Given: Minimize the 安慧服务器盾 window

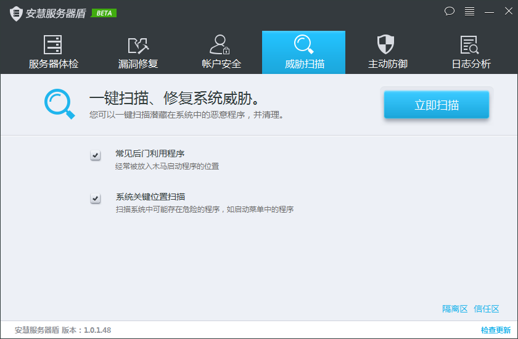Looking at the screenshot, I should 489,12.
